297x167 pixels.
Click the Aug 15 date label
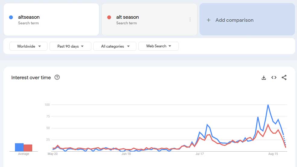[x=273, y=154]
